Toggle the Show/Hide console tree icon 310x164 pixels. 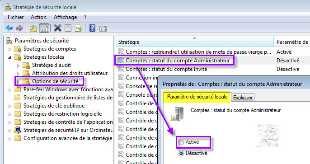point(44,28)
